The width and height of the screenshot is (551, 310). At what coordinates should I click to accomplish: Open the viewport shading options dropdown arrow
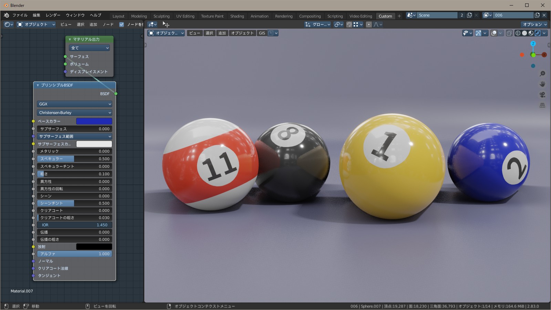(544, 33)
